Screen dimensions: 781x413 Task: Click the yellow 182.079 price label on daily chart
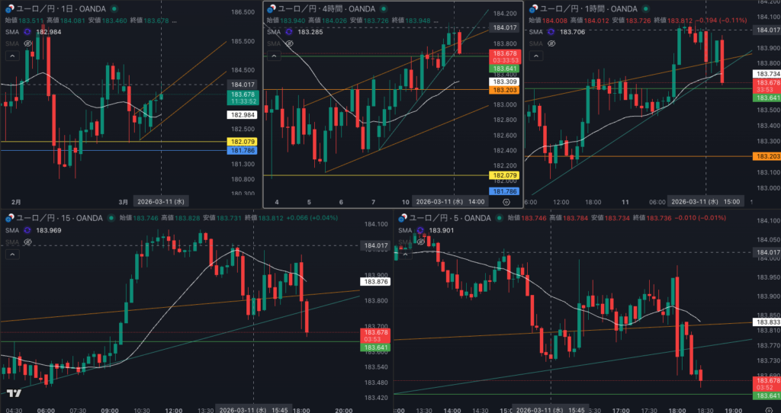coord(241,142)
